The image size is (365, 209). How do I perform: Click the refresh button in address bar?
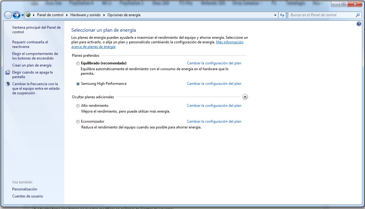click(x=282, y=15)
